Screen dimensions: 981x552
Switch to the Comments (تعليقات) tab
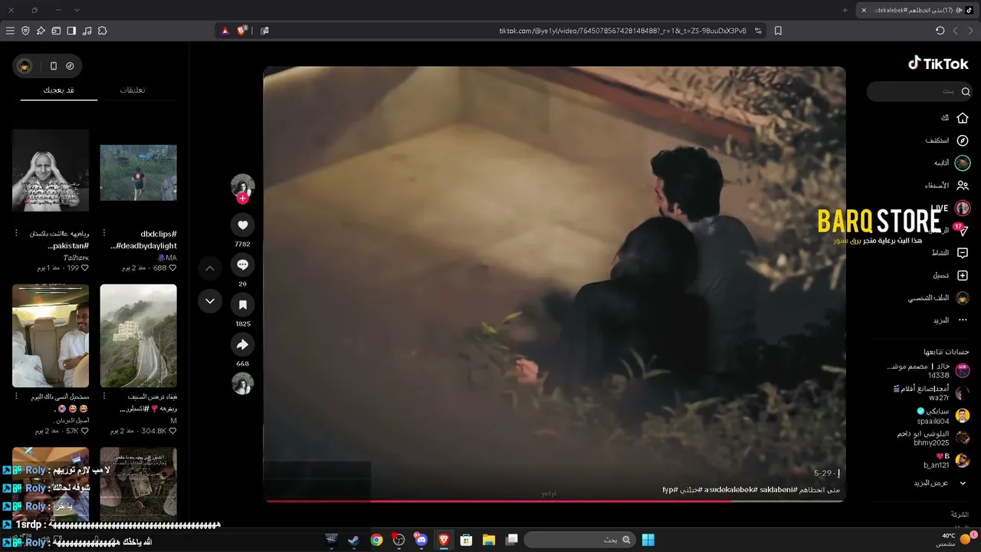coord(133,90)
